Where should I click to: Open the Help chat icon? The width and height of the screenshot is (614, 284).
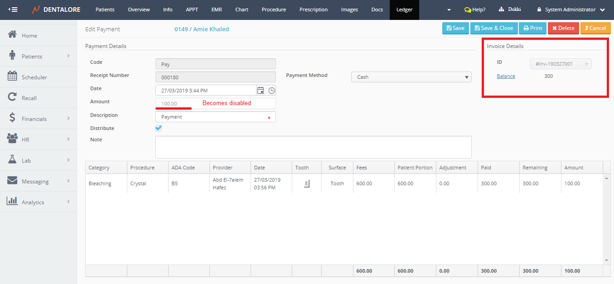pos(468,10)
